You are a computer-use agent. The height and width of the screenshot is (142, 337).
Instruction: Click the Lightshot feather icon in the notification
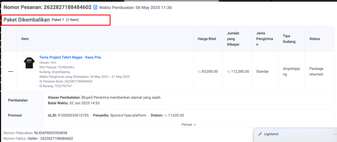click(260, 134)
